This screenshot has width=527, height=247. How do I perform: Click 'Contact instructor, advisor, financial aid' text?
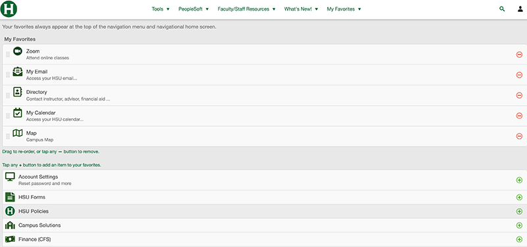tap(69, 99)
